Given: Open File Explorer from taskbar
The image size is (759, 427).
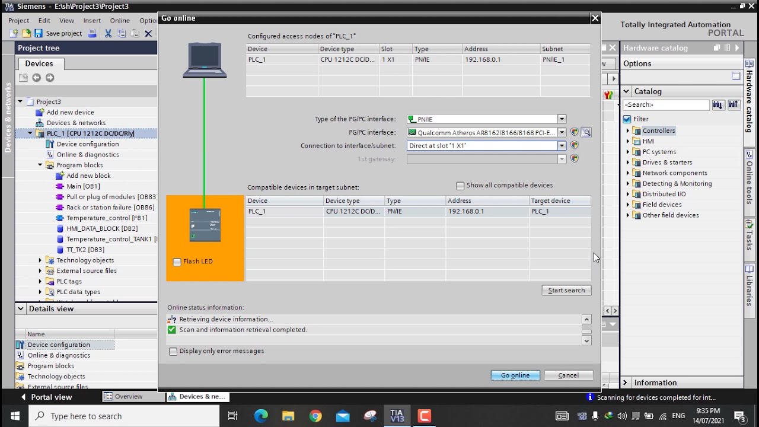Looking at the screenshot, I should coord(288,416).
